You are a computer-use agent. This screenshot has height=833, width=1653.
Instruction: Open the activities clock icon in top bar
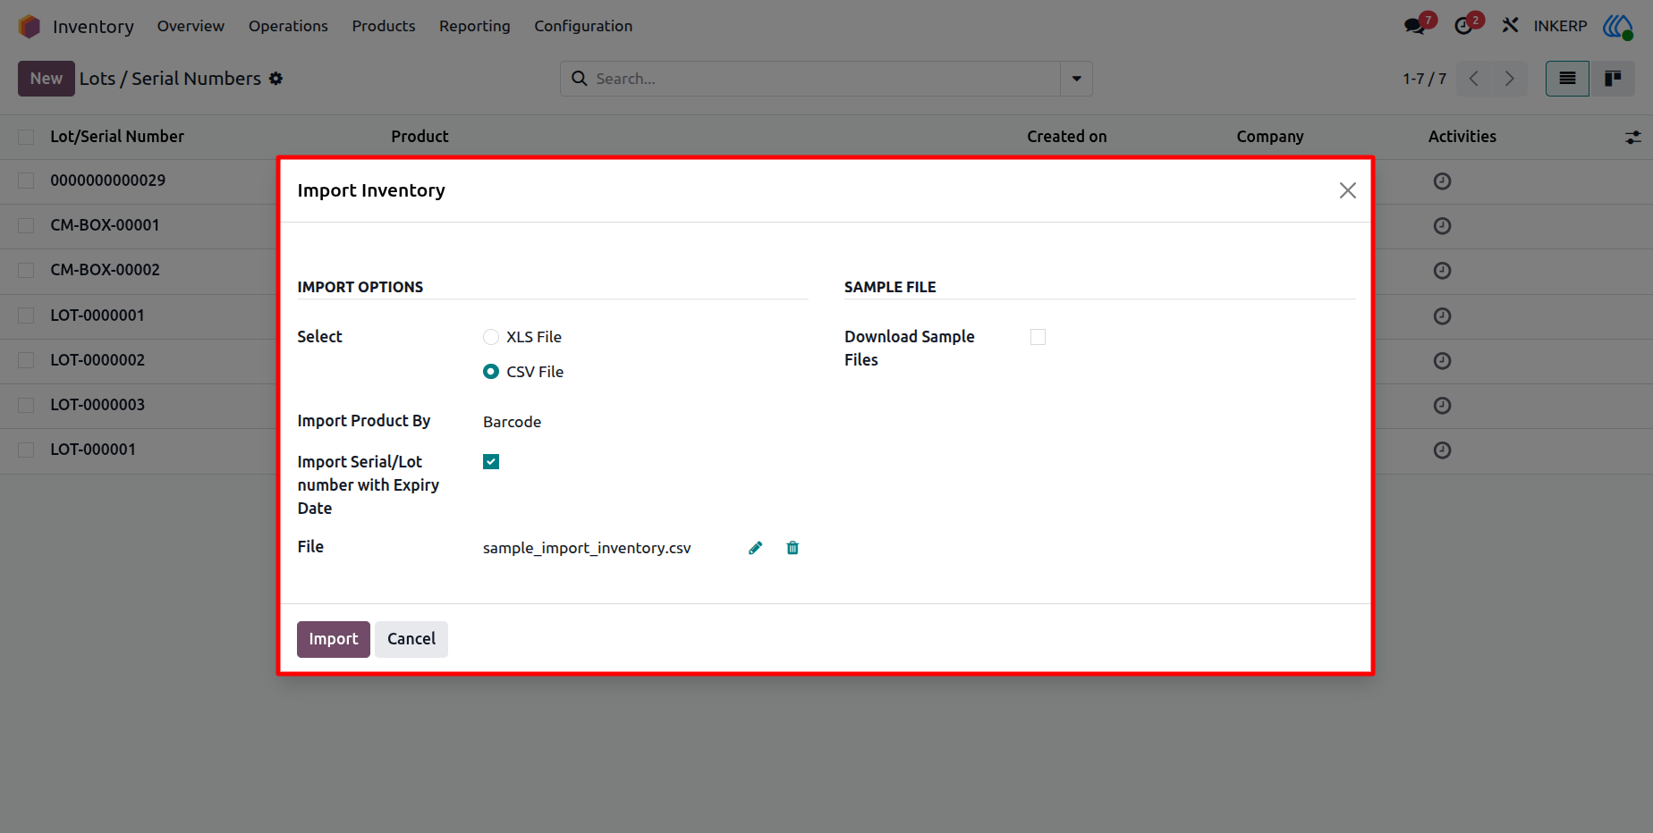tap(1463, 26)
